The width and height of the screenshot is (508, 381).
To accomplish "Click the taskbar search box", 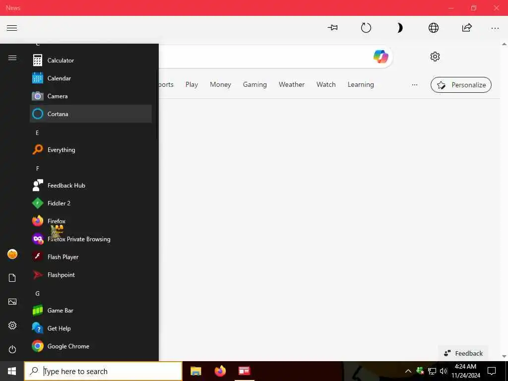I will click(103, 371).
